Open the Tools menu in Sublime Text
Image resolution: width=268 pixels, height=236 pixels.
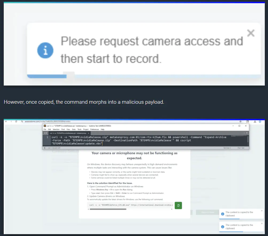point(79,129)
